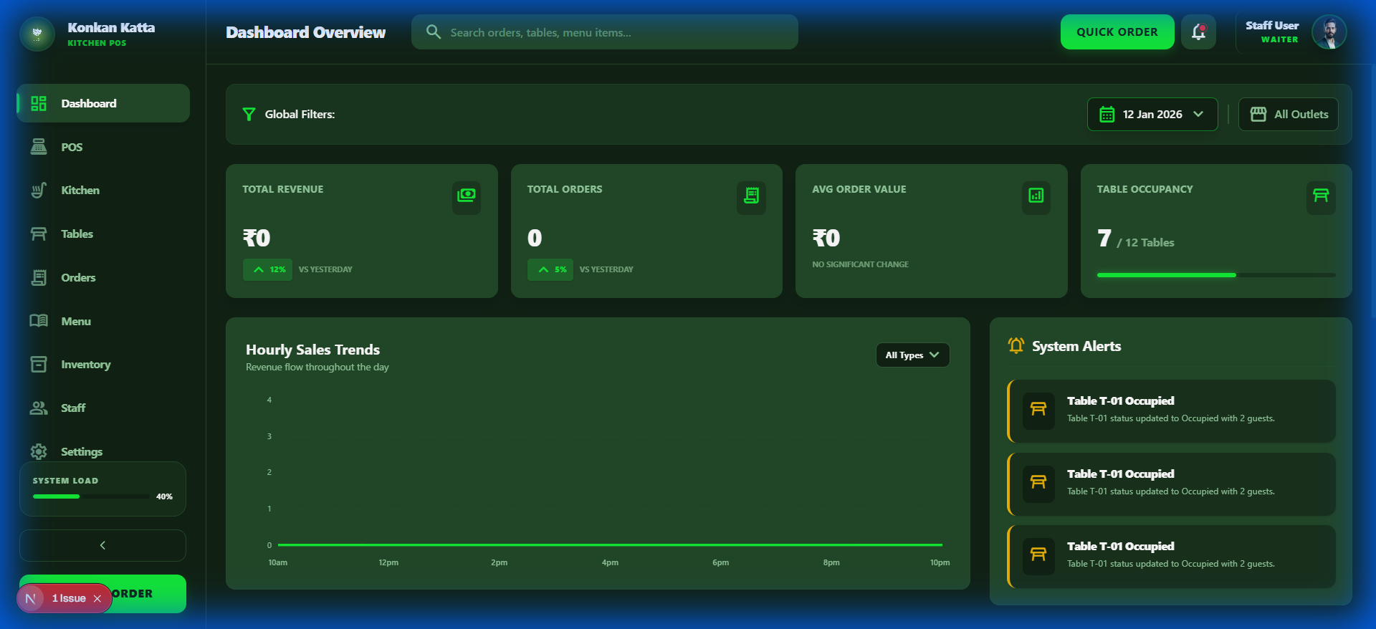
Task: Click the Orders receipt icon in sidebar
Action: 39,278
